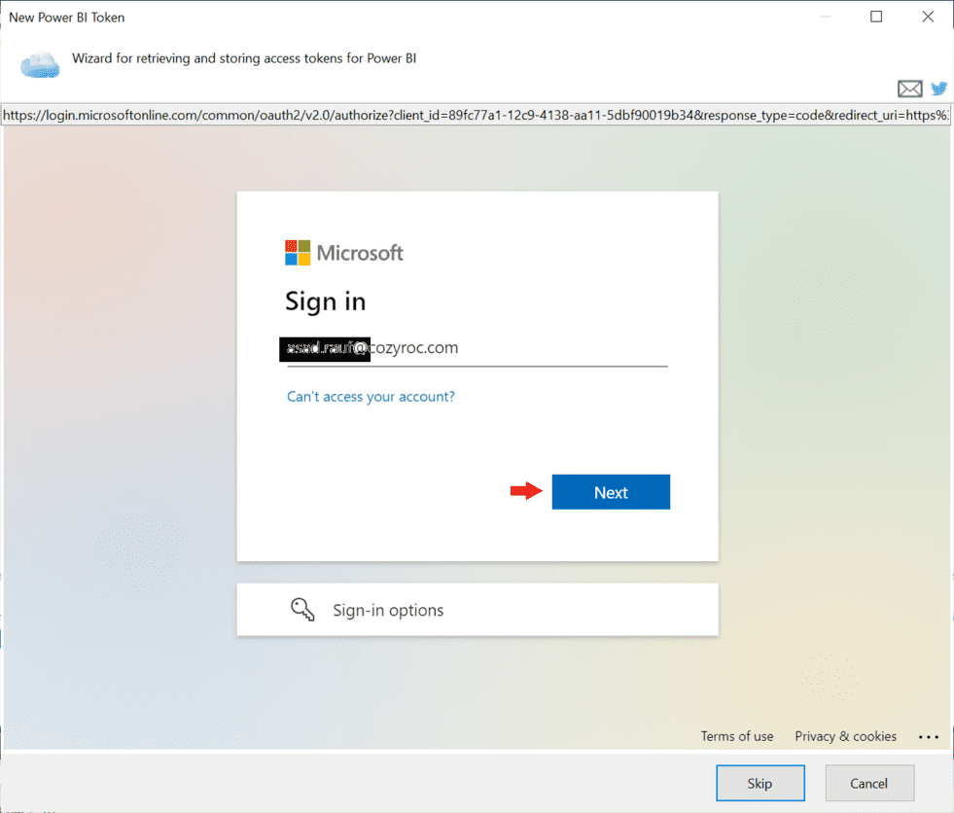Click the Cancel button
The image size is (954, 813).
tap(869, 783)
